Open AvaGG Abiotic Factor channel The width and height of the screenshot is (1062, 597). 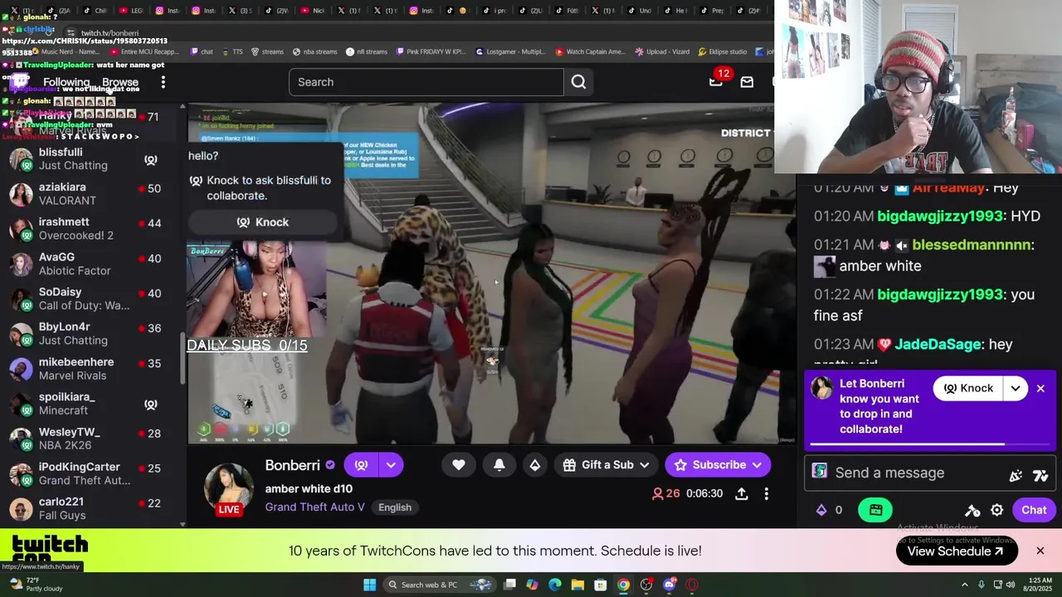91,264
